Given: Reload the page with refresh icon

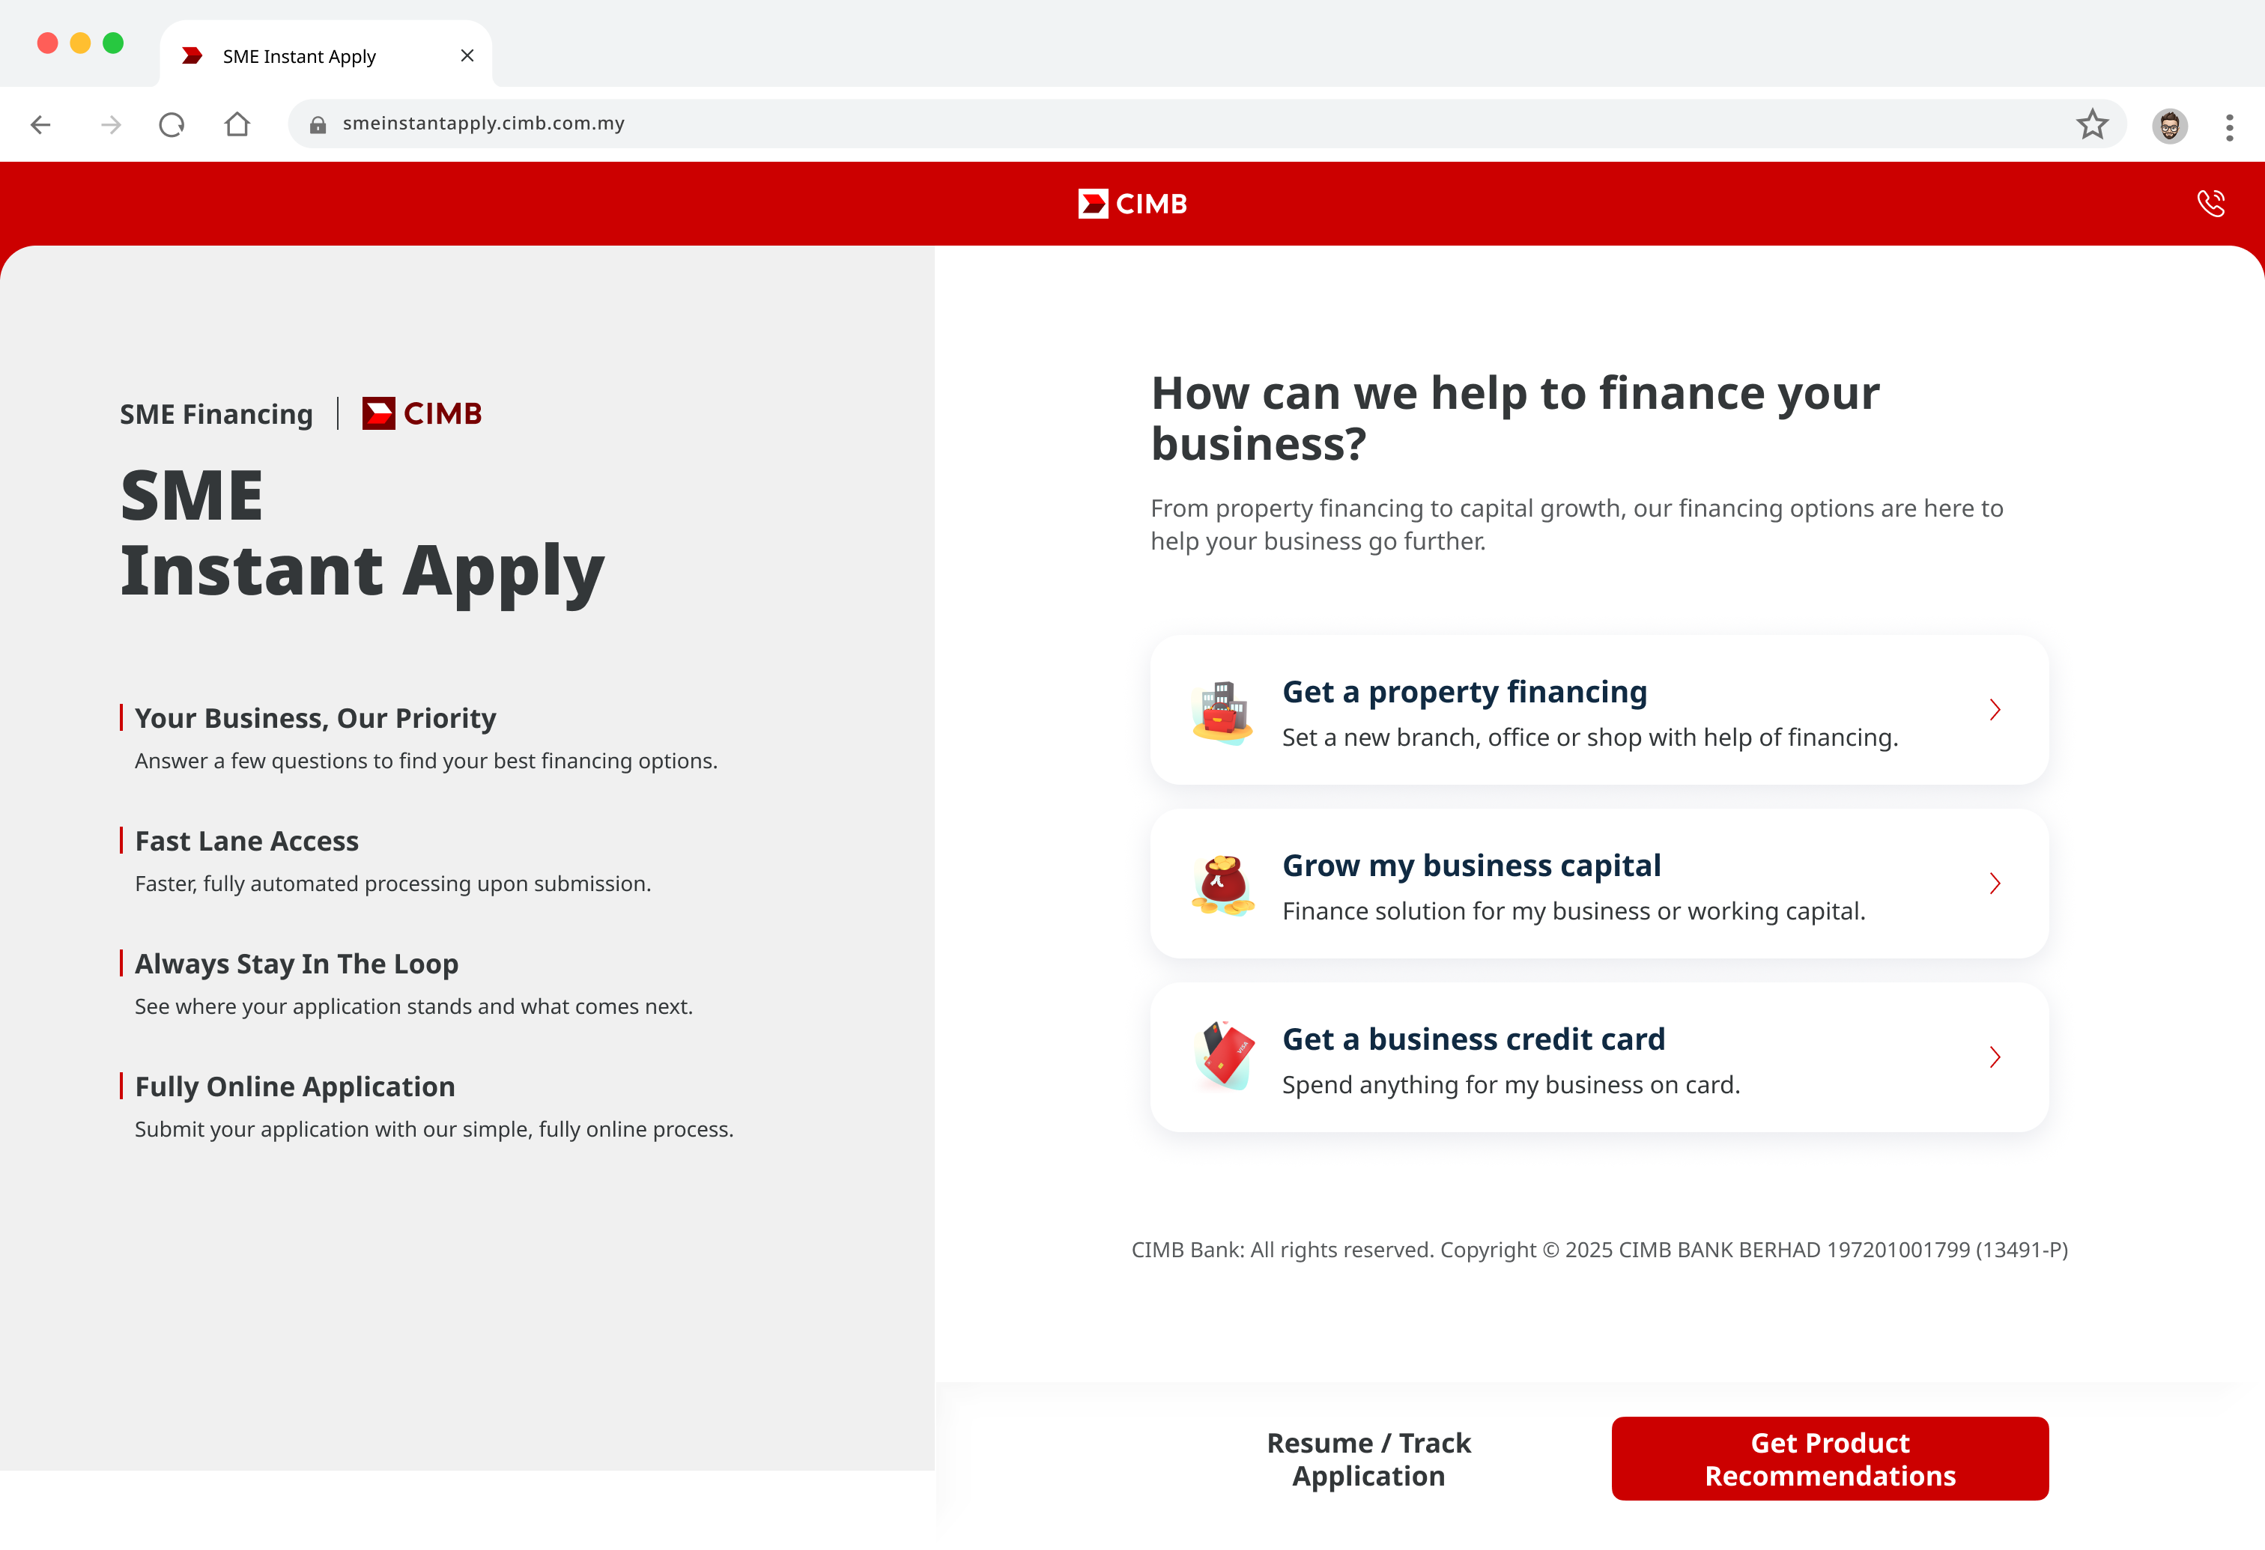Looking at the screenshot, I should (x=172, y=125).
